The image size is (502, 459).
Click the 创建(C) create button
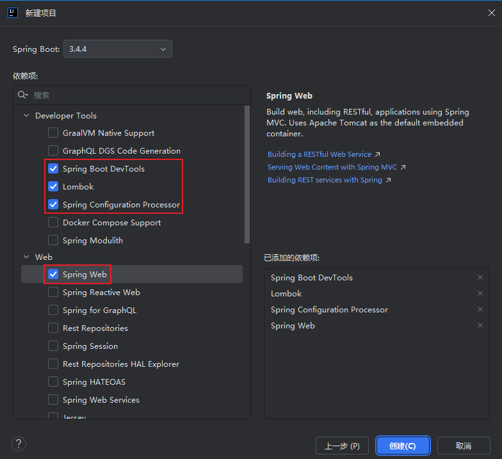[402, 446]
